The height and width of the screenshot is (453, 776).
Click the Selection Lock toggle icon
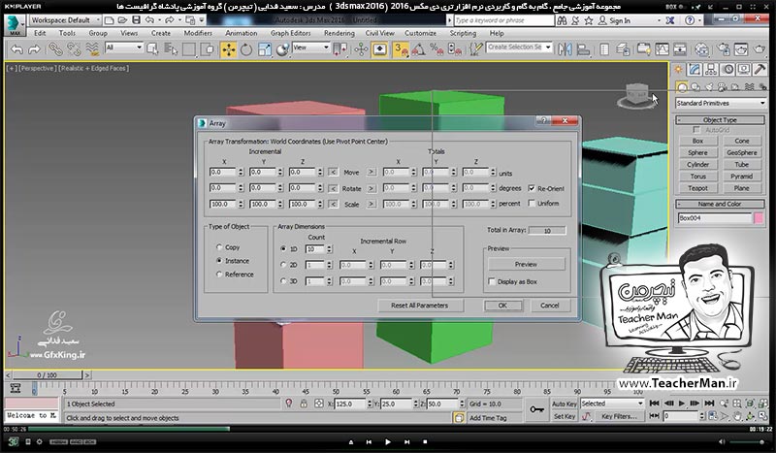(x=304, y=404)
